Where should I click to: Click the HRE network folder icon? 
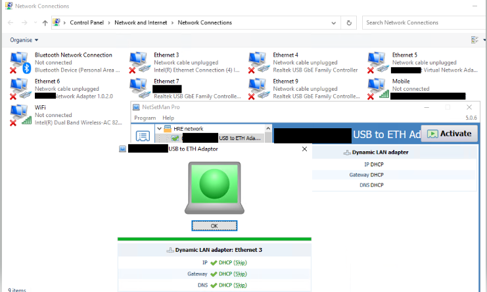coord(168,129)
